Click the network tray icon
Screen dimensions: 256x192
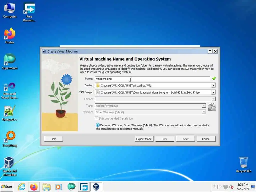click(x=225, y=186)
